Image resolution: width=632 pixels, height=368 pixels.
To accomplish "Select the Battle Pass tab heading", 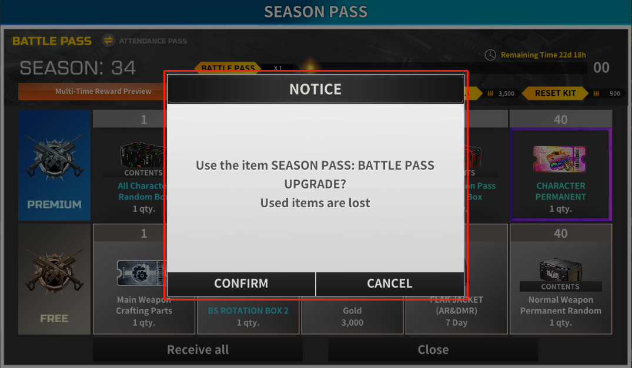I will [x=52, y=41].
